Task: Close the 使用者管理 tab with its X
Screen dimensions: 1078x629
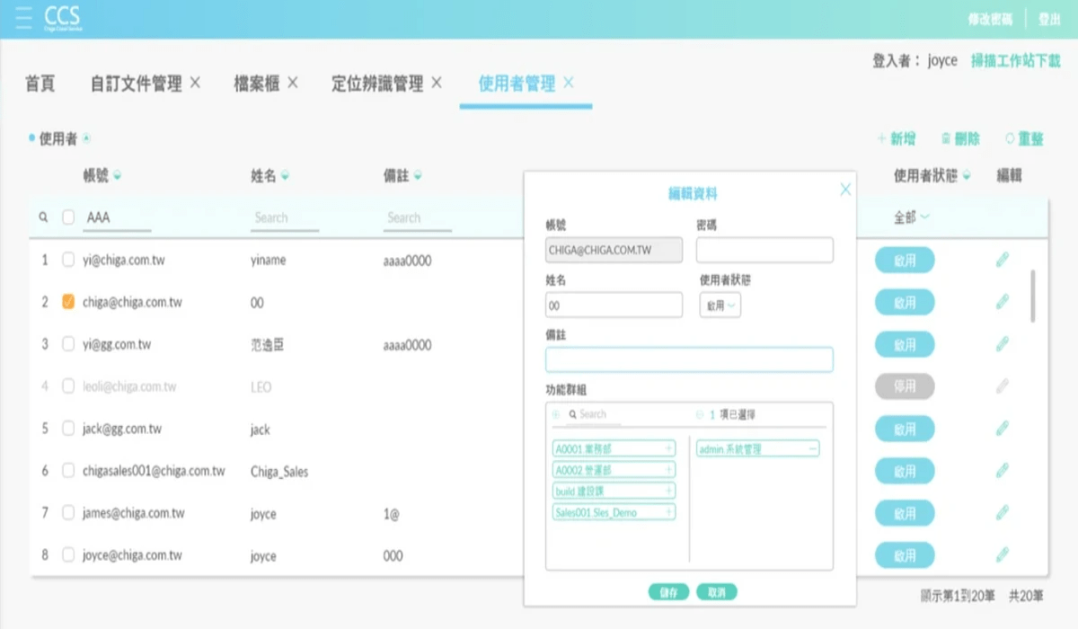Action: (569, 84)
